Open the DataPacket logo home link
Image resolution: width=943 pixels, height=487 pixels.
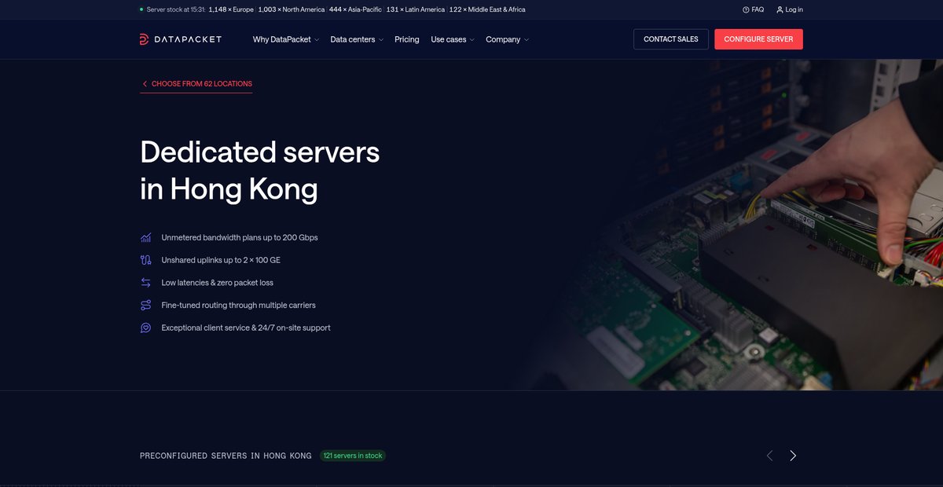[181, 39]
